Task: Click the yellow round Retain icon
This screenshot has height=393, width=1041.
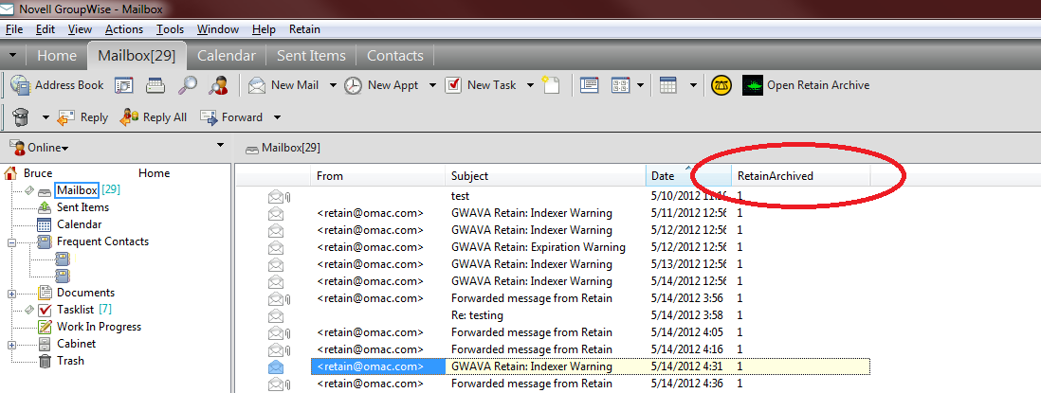Action: pos(721,85)
